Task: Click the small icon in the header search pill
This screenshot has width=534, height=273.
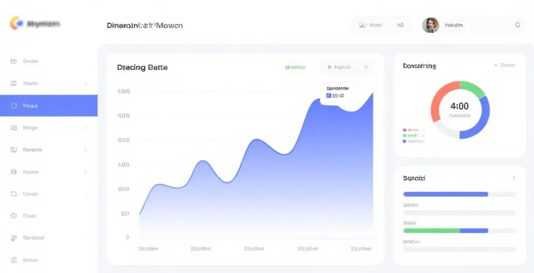Action: (x=363, y=25)
